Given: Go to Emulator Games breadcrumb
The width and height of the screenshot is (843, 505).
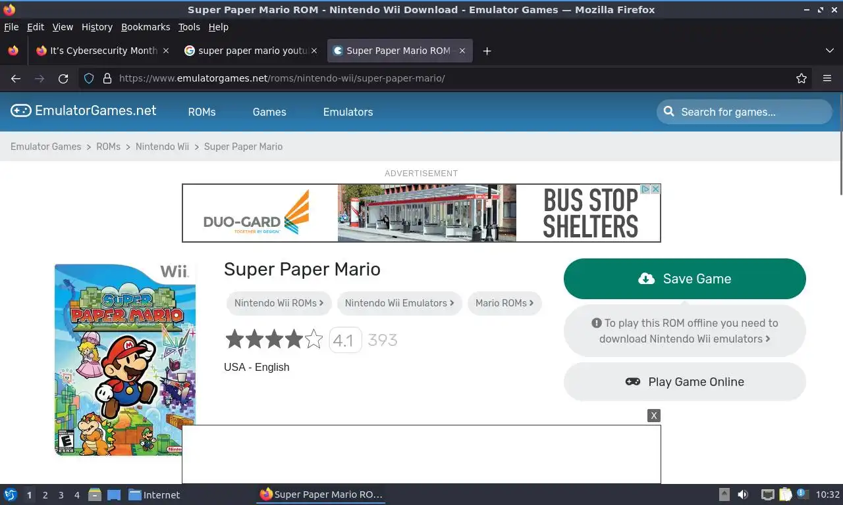Looking at the screenshot, I should click(45, 147).
